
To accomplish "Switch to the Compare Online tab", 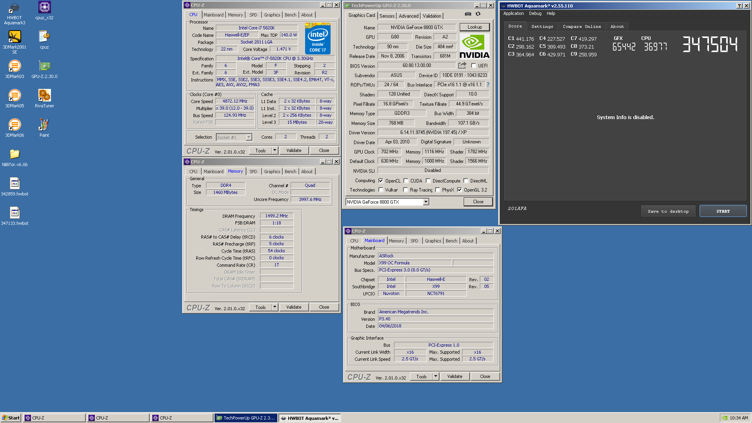I will 582,27.
